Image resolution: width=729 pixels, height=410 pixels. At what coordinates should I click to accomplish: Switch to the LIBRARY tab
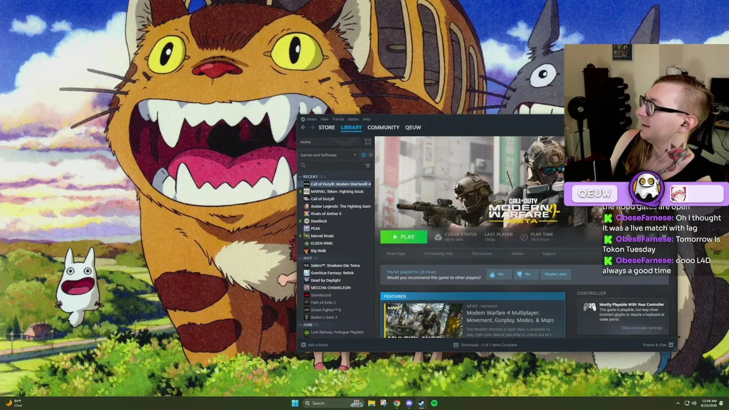[x=351, y=128]
